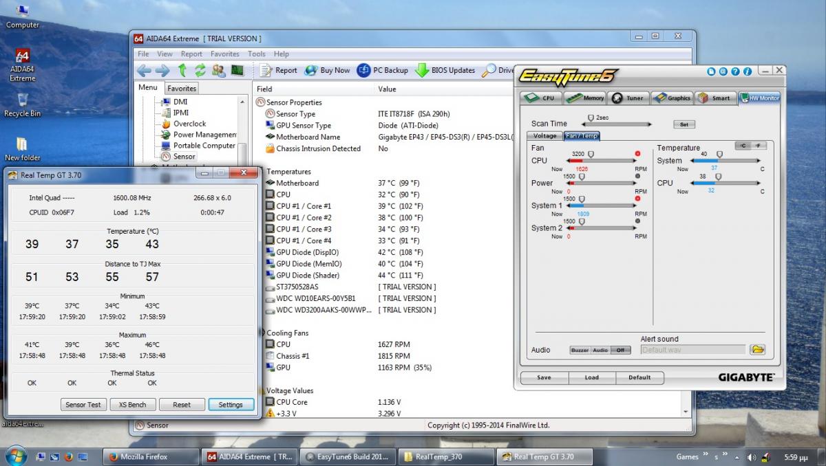
Task: Click Sensor Test in Real Temp
Action: 83,405
